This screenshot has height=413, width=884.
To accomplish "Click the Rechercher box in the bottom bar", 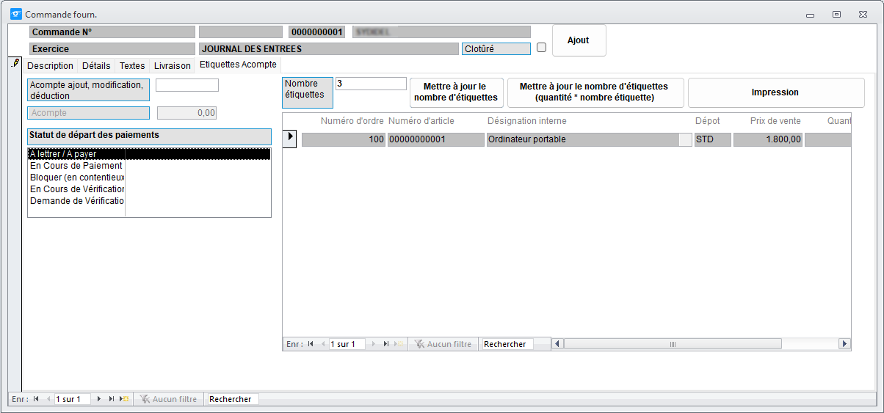I will pyautogui.click(x=233, y=399).
